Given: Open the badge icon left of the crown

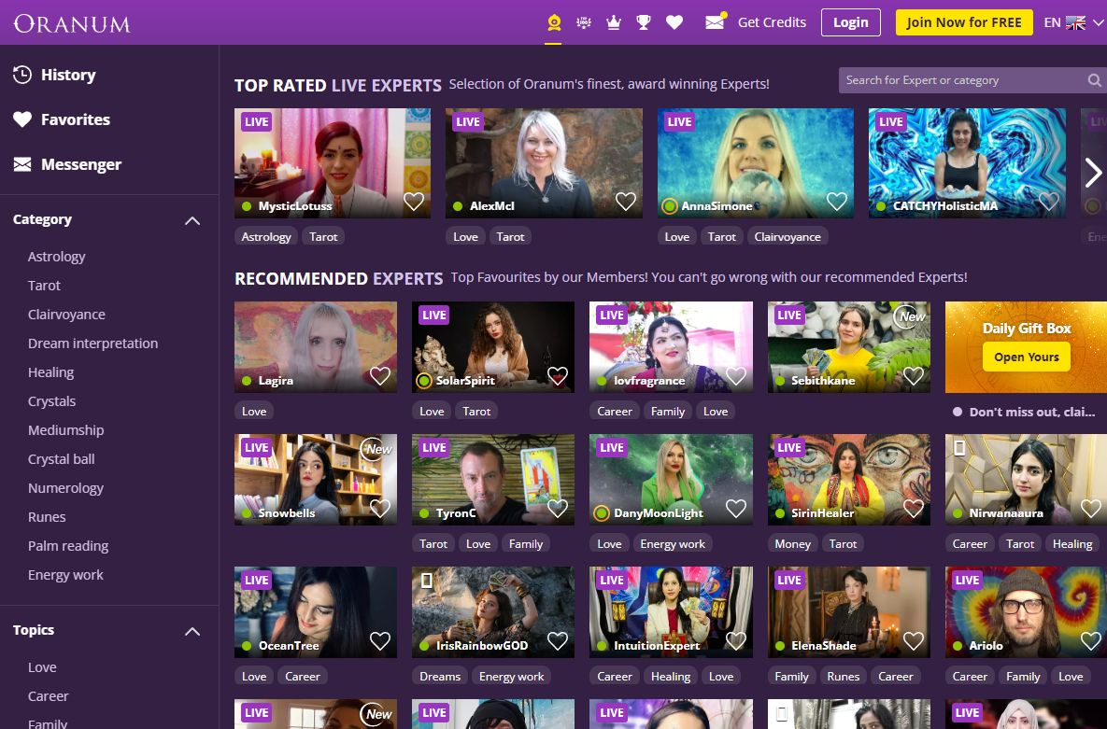Looking at the screenshot, I should 583,22.
